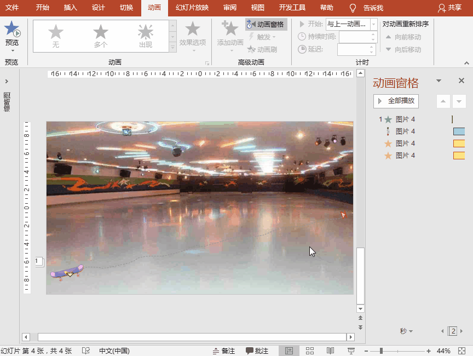The height and width of the screenshot is (356, 473).
Task: Click the spell check book icon
Action: [x=86, y=351]
